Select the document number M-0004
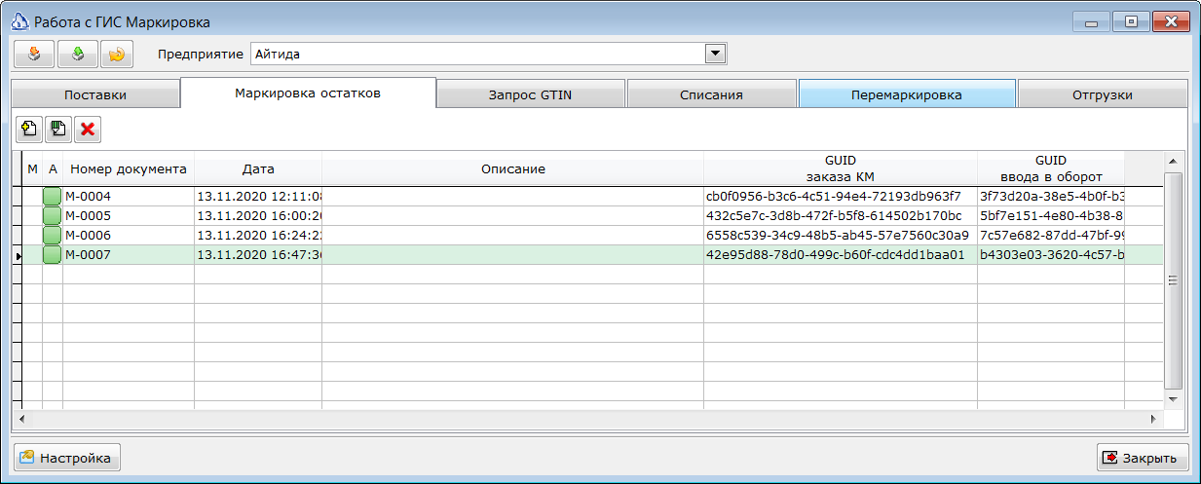Image resolution: width=1201 pixels, height=484 pixels. (x=129, y=197)
